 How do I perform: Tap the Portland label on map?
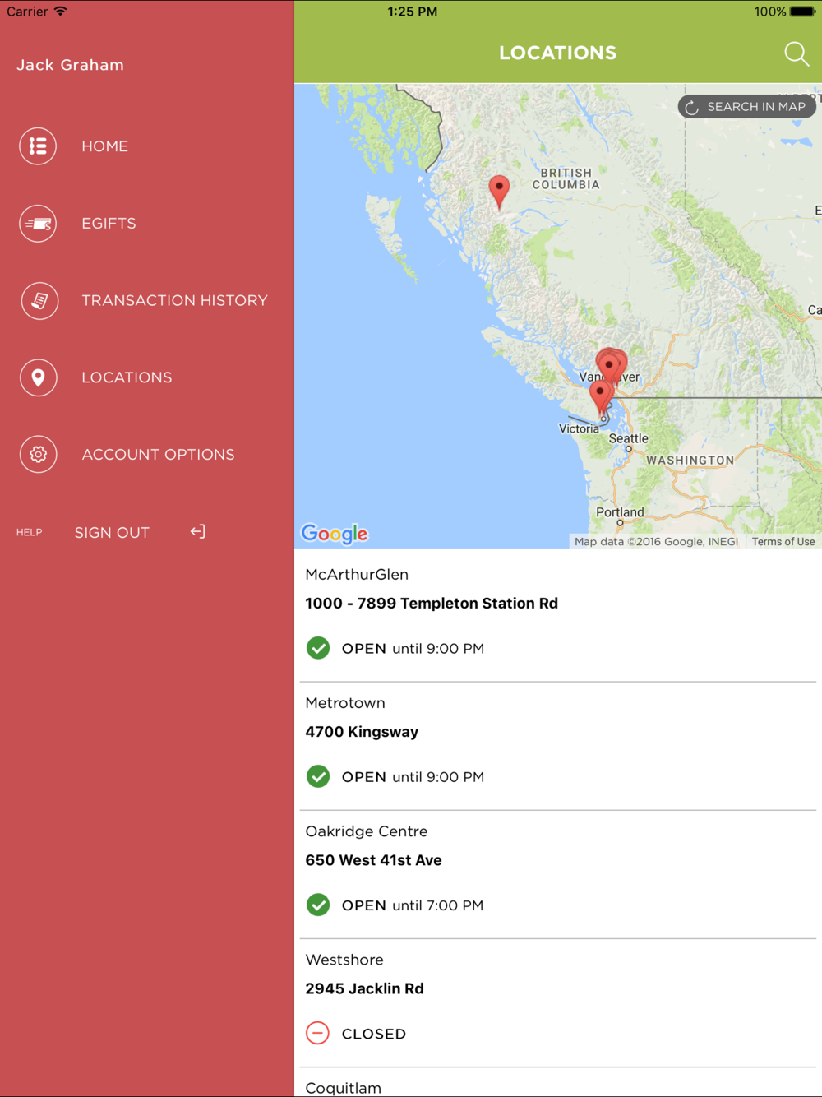click(x=620, y=512)
